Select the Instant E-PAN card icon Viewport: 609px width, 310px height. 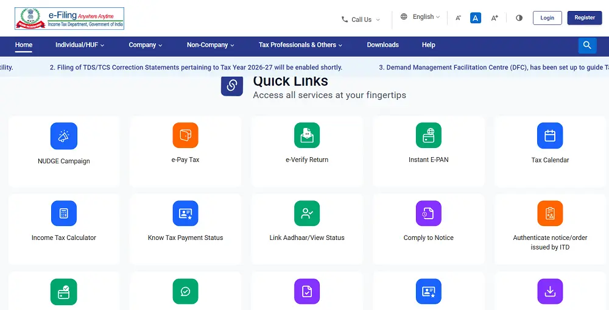click(428, 135)
